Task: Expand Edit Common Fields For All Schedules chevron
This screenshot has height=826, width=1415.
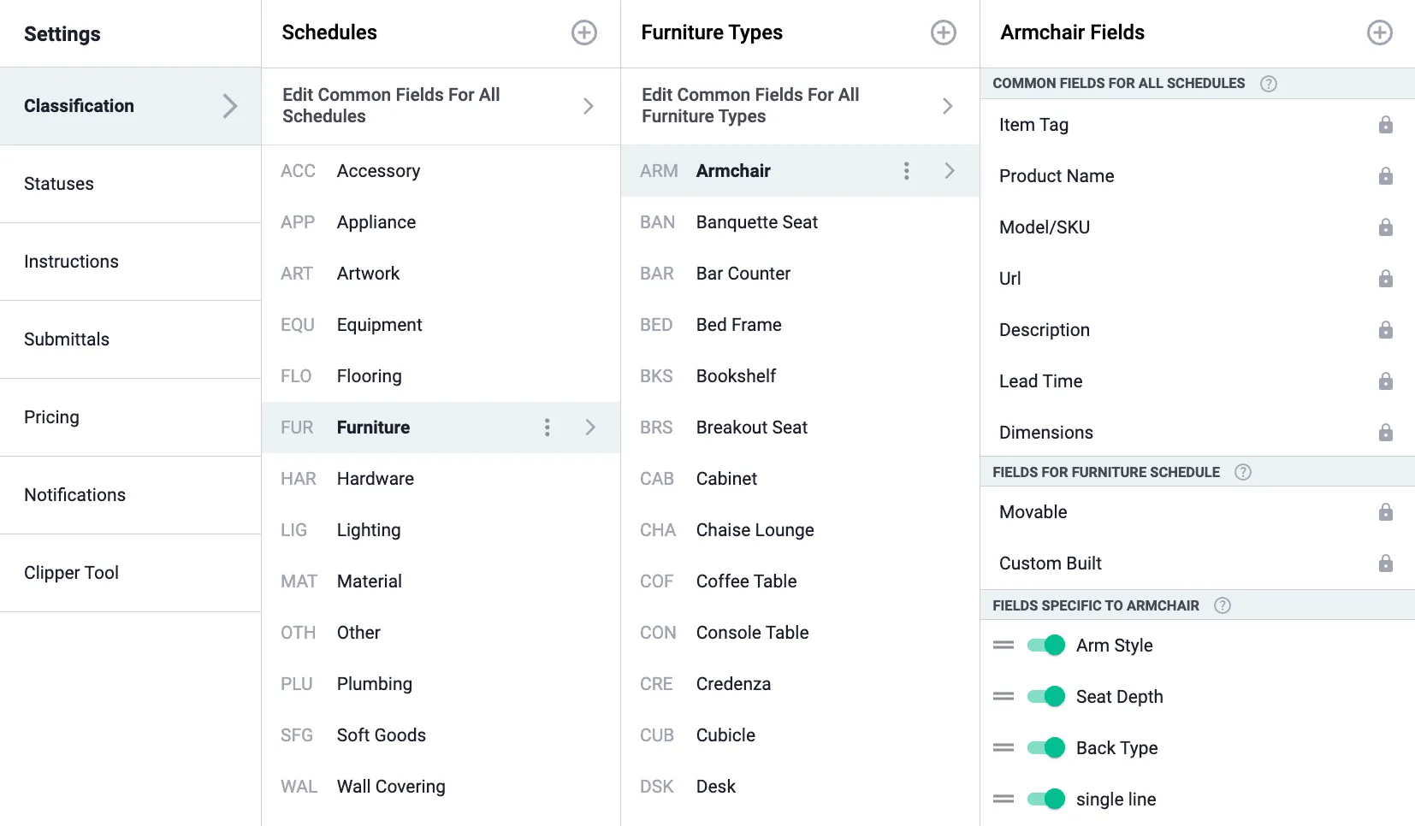Action: 589,106
